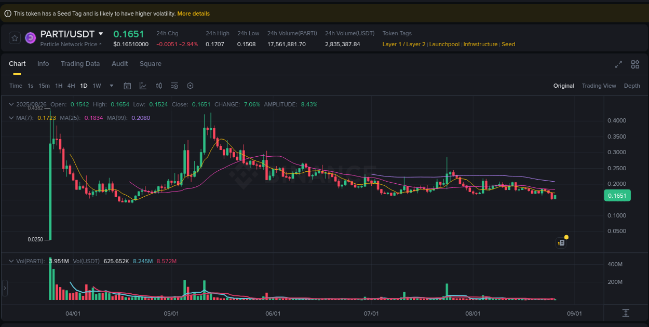Image resolution: width=649 pixels, height=327 pixels.
Task: Collapse the Vol indicator row
Action: tap(11, 261)
